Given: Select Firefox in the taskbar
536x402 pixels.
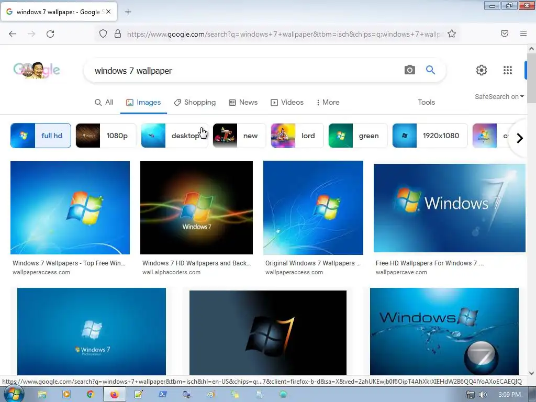Looking at the screenshot, I should click(114, 395).
